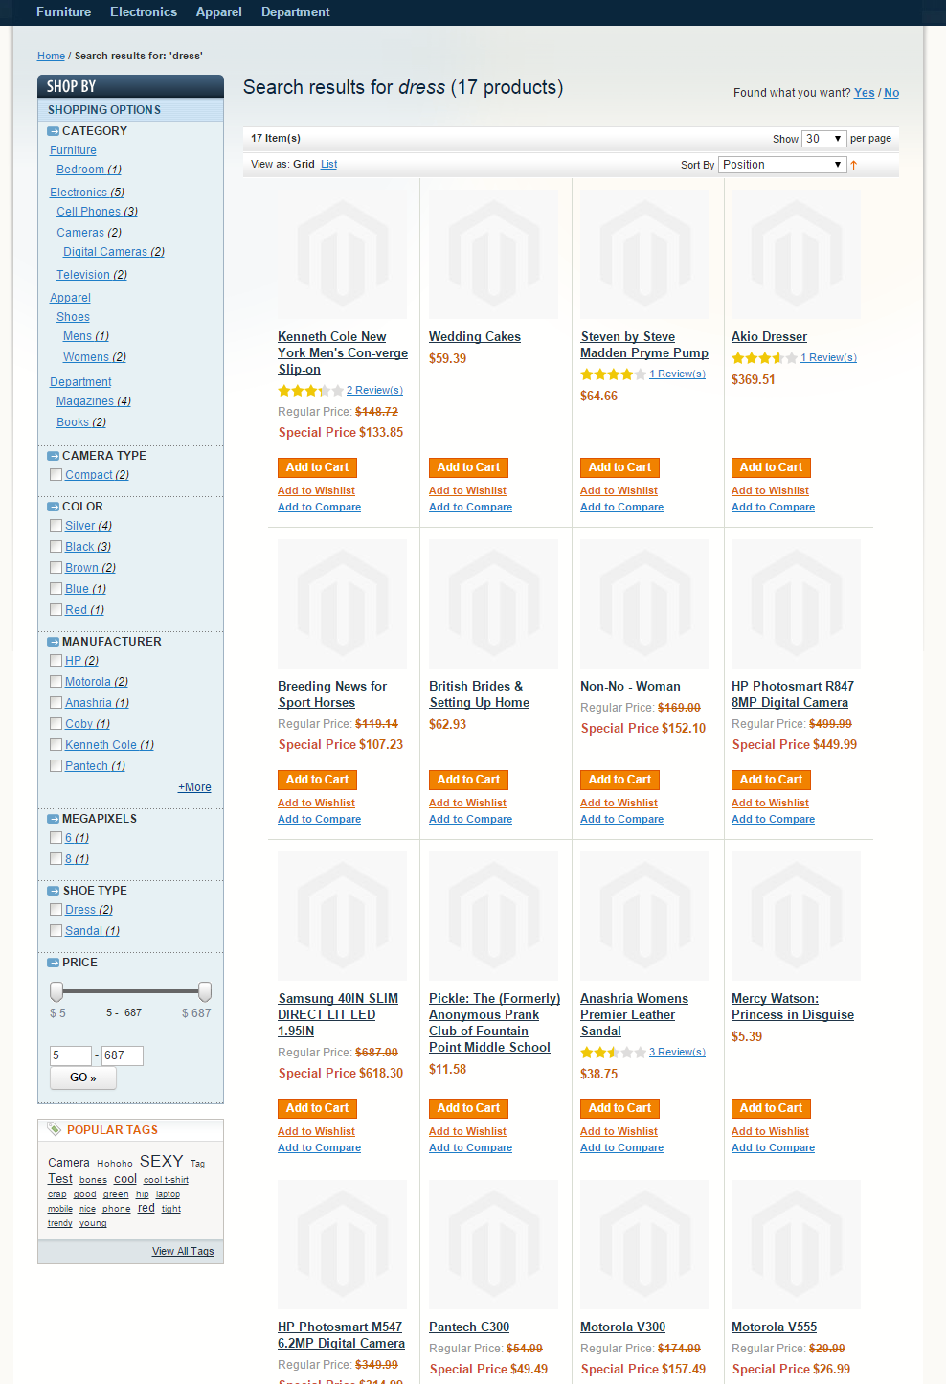Open Non-No Woman product image

pyautogui.click(x=644, y=603)
